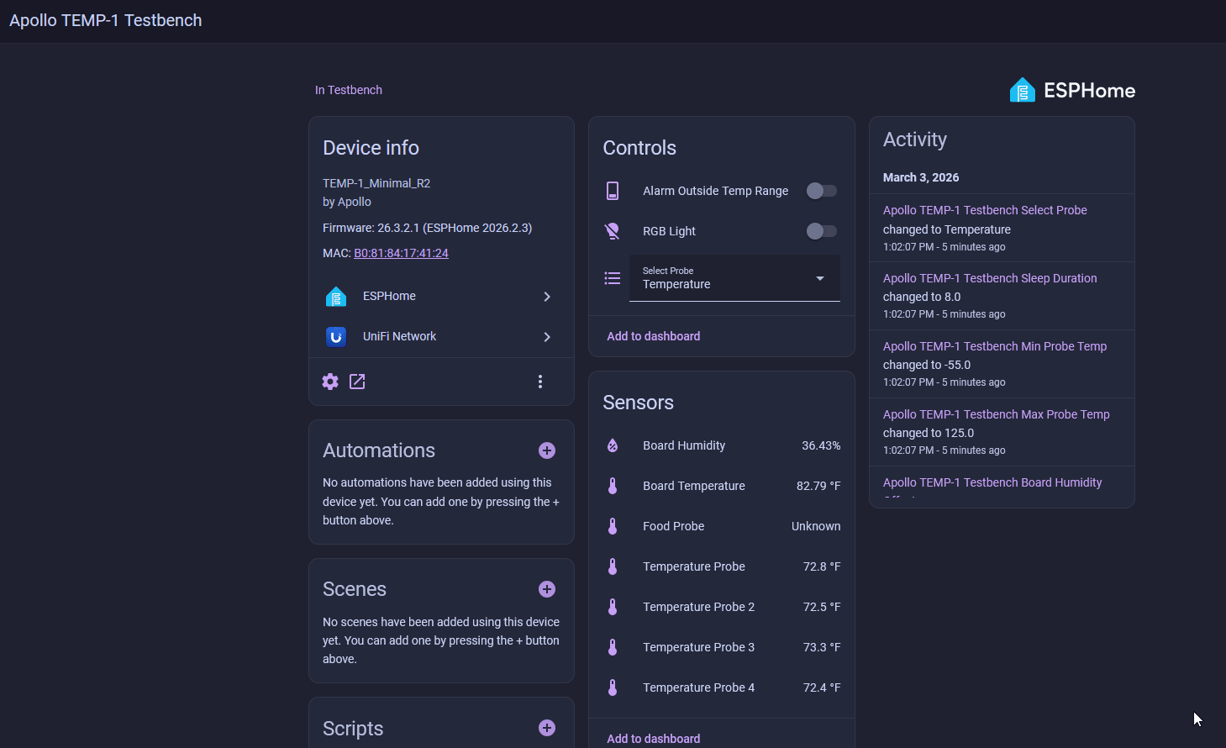This screenshot has width=1226, height=748.
Task: Click the Food Probe thermometer icon
Action: 613,526
